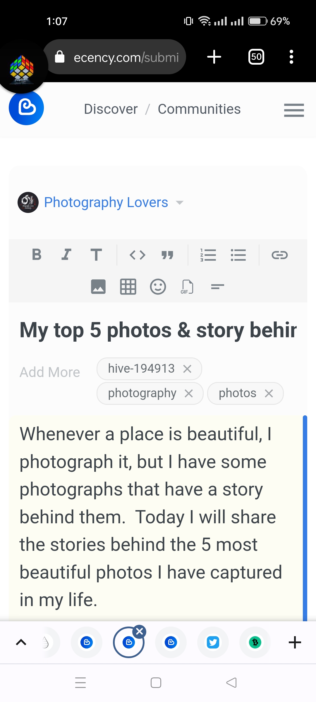Insert an image using the picture icon

click(x=98, y=287)
